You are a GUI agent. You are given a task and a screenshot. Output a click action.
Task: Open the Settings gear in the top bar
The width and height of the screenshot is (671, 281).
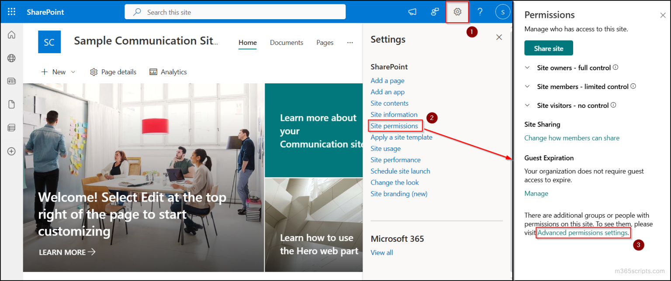coord(457,12)
